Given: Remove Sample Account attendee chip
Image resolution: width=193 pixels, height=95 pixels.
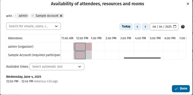Looking at the screenshot, I should 61,16.
